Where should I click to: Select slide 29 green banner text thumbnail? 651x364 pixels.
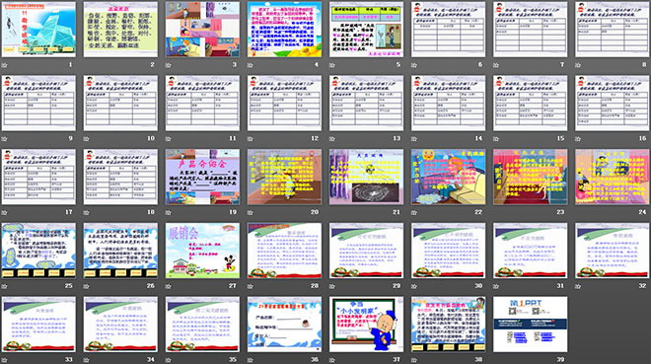(x=366, y=251)
